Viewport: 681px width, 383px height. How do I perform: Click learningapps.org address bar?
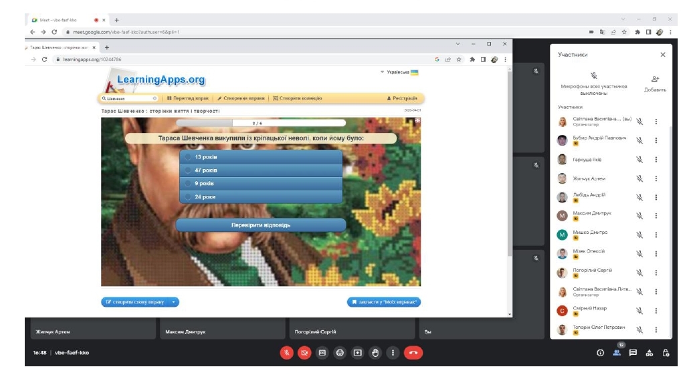[x=244, y=59]
